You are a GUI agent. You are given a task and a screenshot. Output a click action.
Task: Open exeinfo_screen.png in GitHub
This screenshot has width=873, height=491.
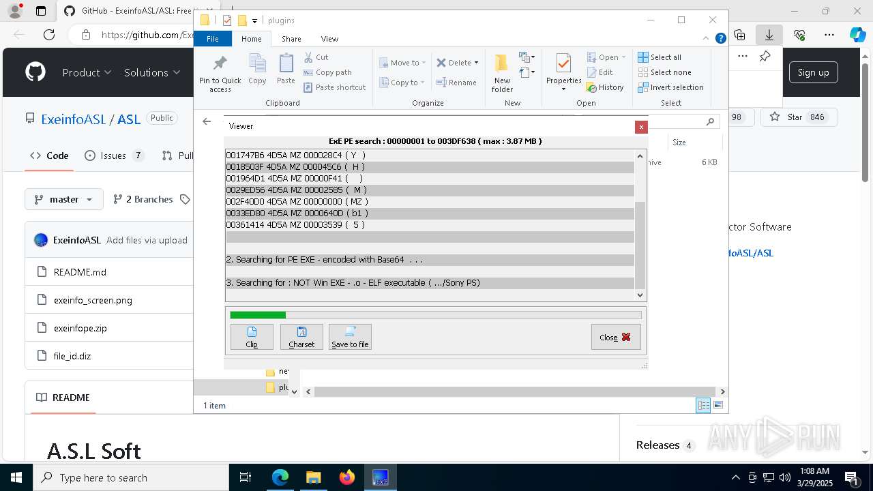coord(93,300)
